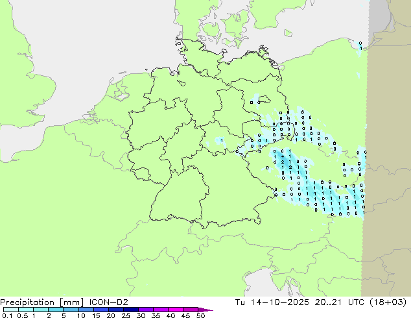Click the '4' precipitation value on the map

[283, 156]
